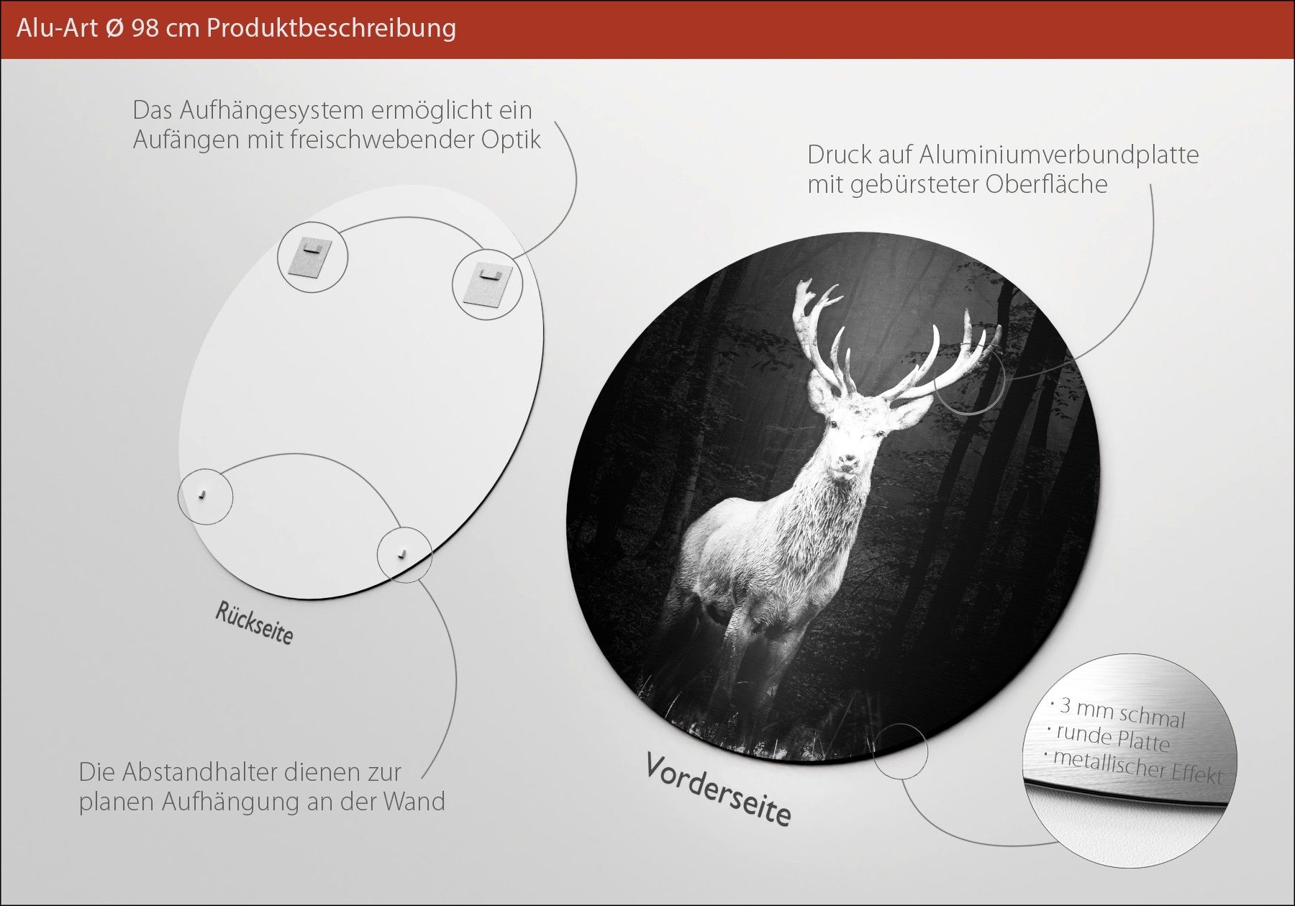Click the callout circle at the front plate's bottom edge

point(901,751)
